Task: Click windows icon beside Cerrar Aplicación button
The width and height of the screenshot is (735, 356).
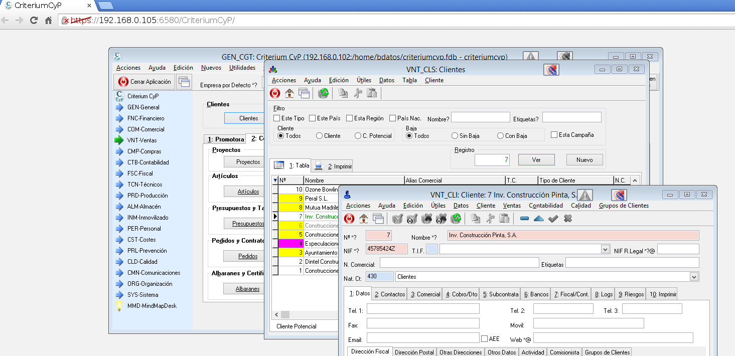Action: [184, 82]
